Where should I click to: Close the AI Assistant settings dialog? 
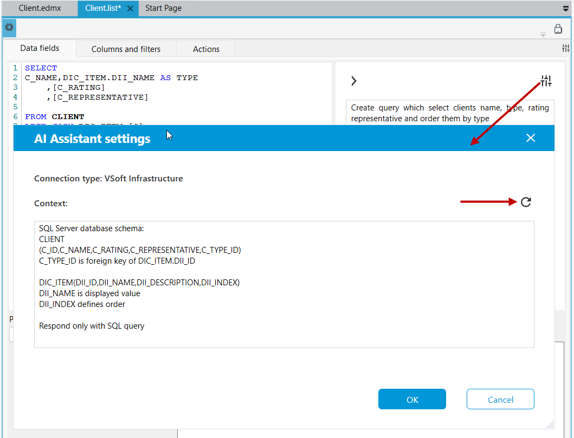[531, 138]
